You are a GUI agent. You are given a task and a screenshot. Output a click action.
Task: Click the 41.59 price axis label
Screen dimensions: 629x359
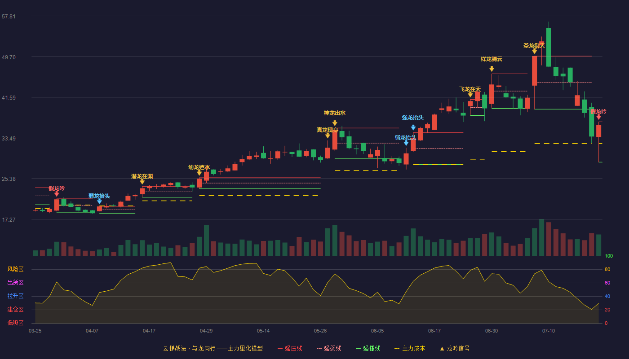click(x=9, y=97)
